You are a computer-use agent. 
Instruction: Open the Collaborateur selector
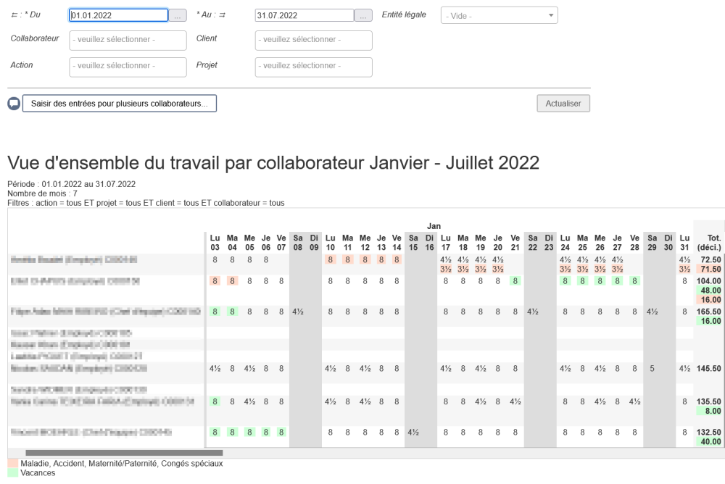[128, 40]
